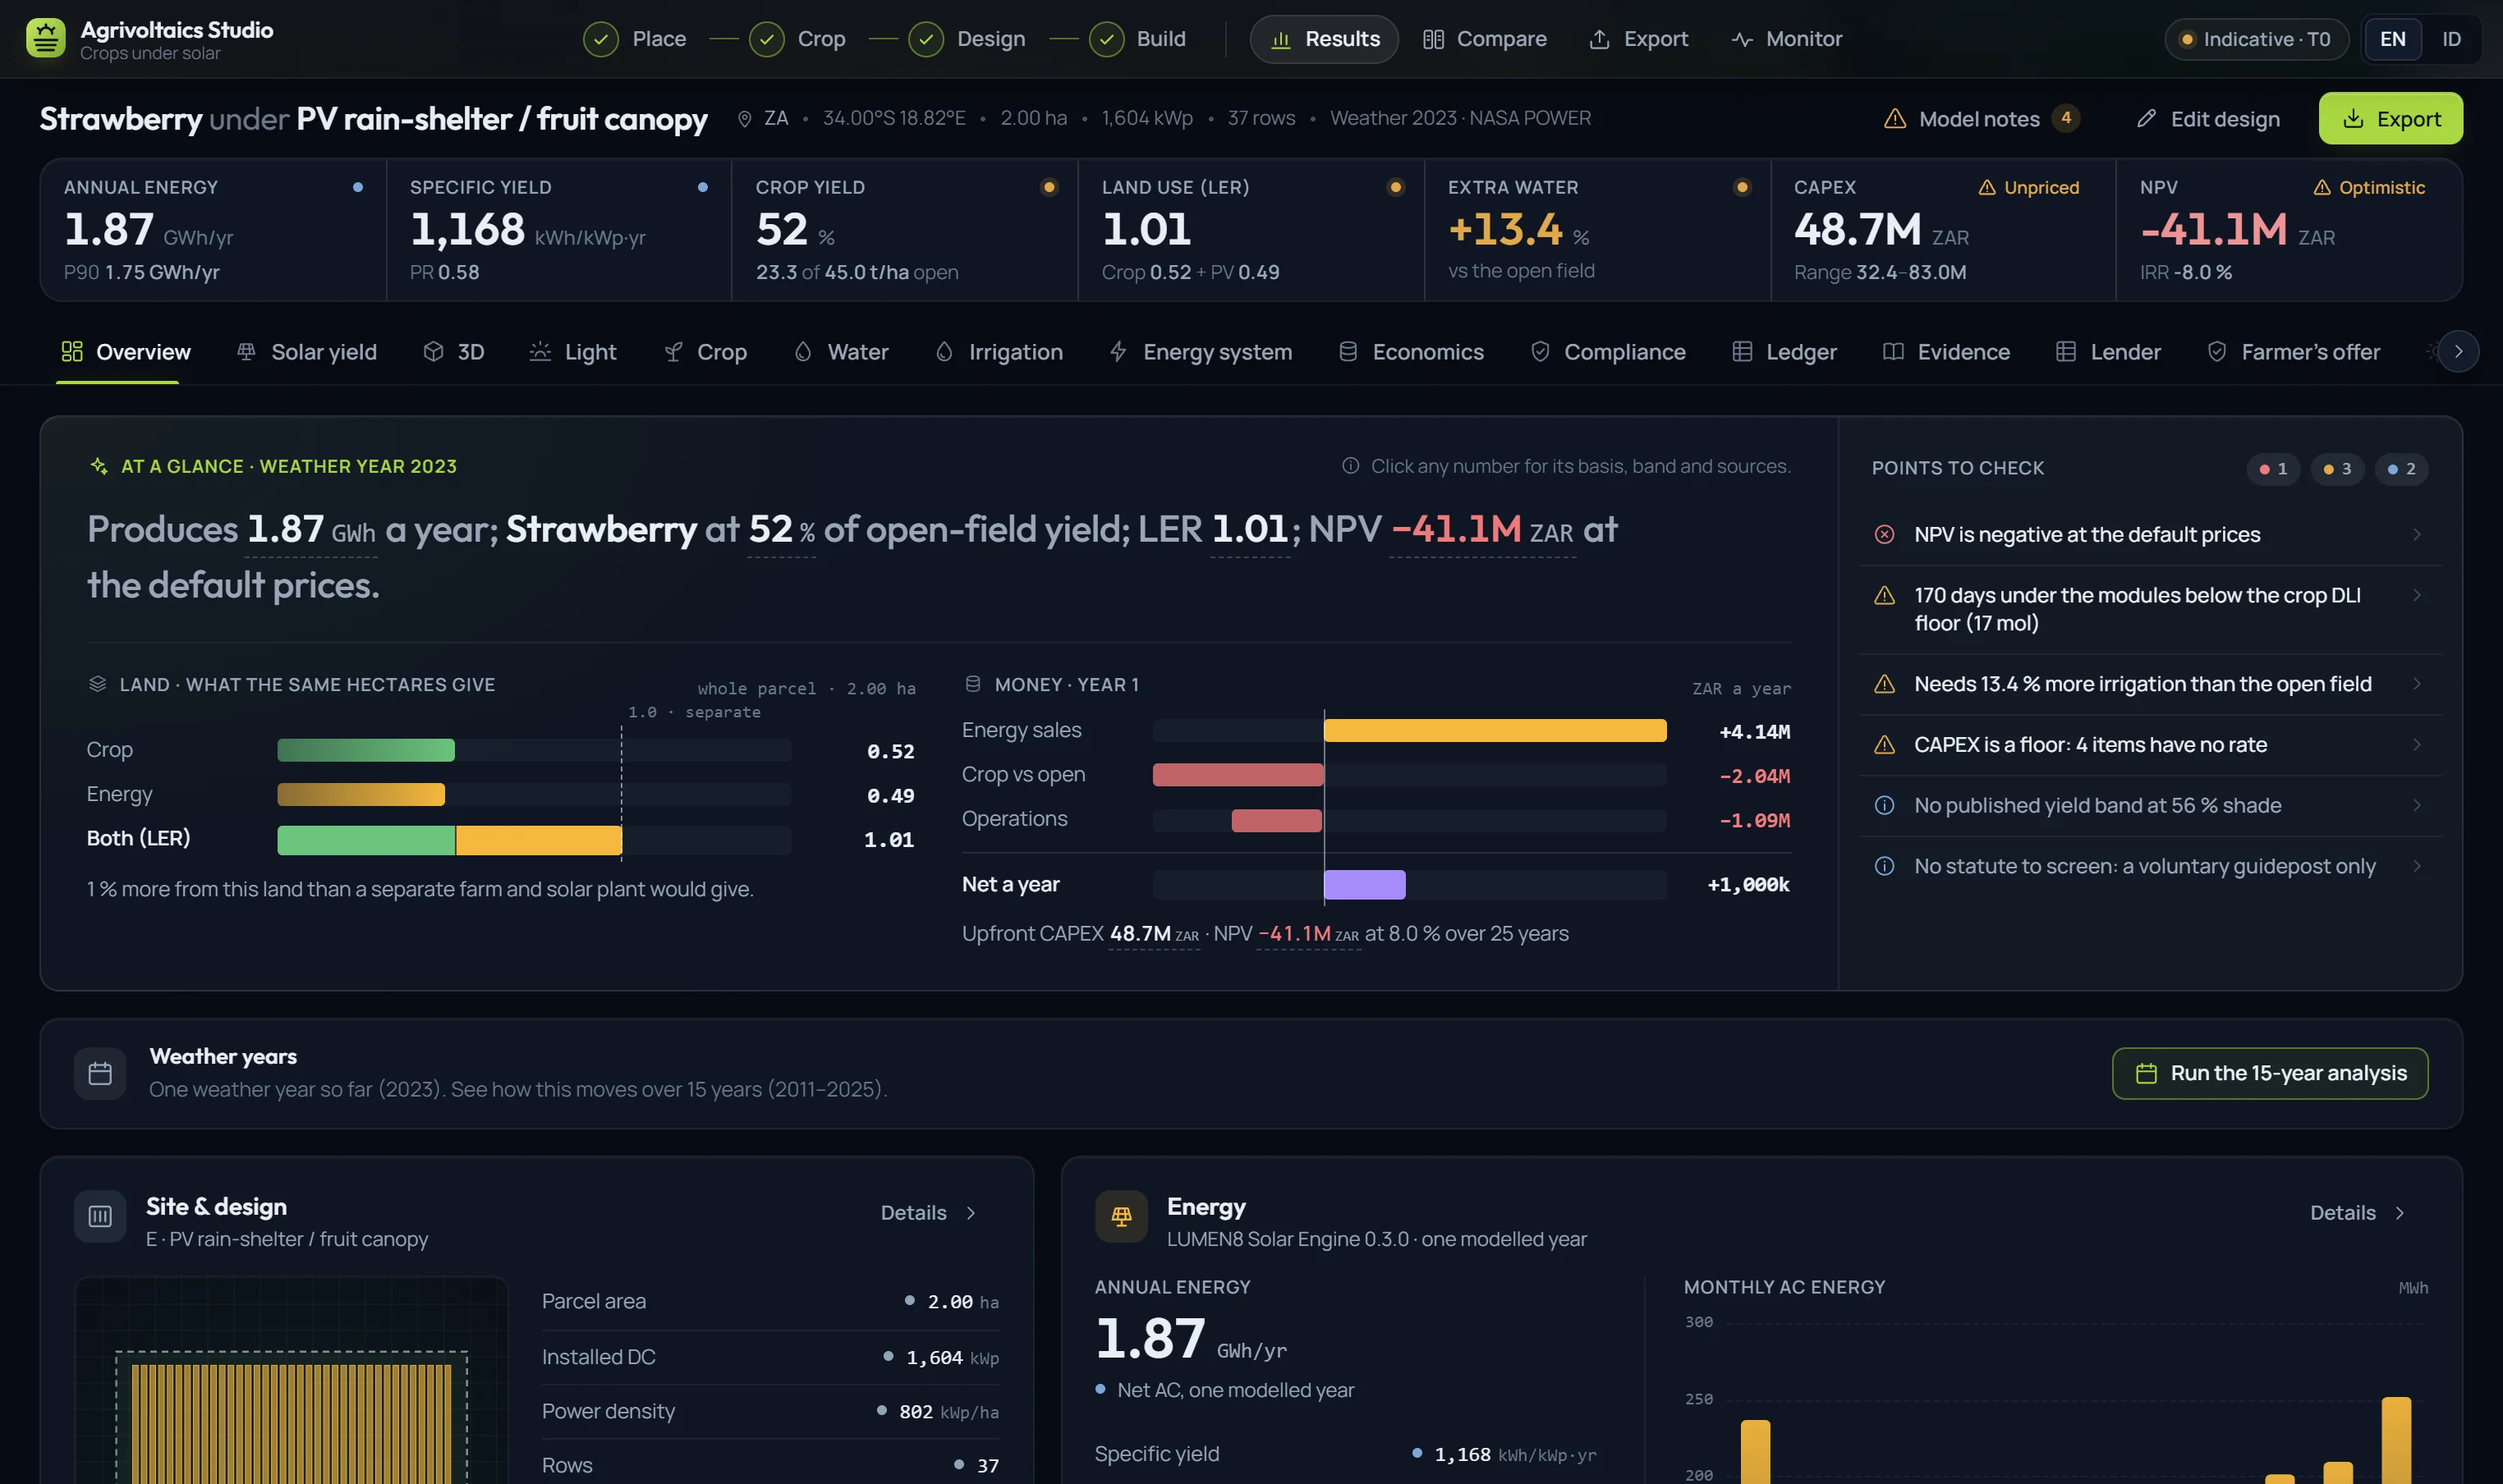Screen dimensions: 2503x1484
Task: Switch to the Compare view
Action: coord(1485,39)
